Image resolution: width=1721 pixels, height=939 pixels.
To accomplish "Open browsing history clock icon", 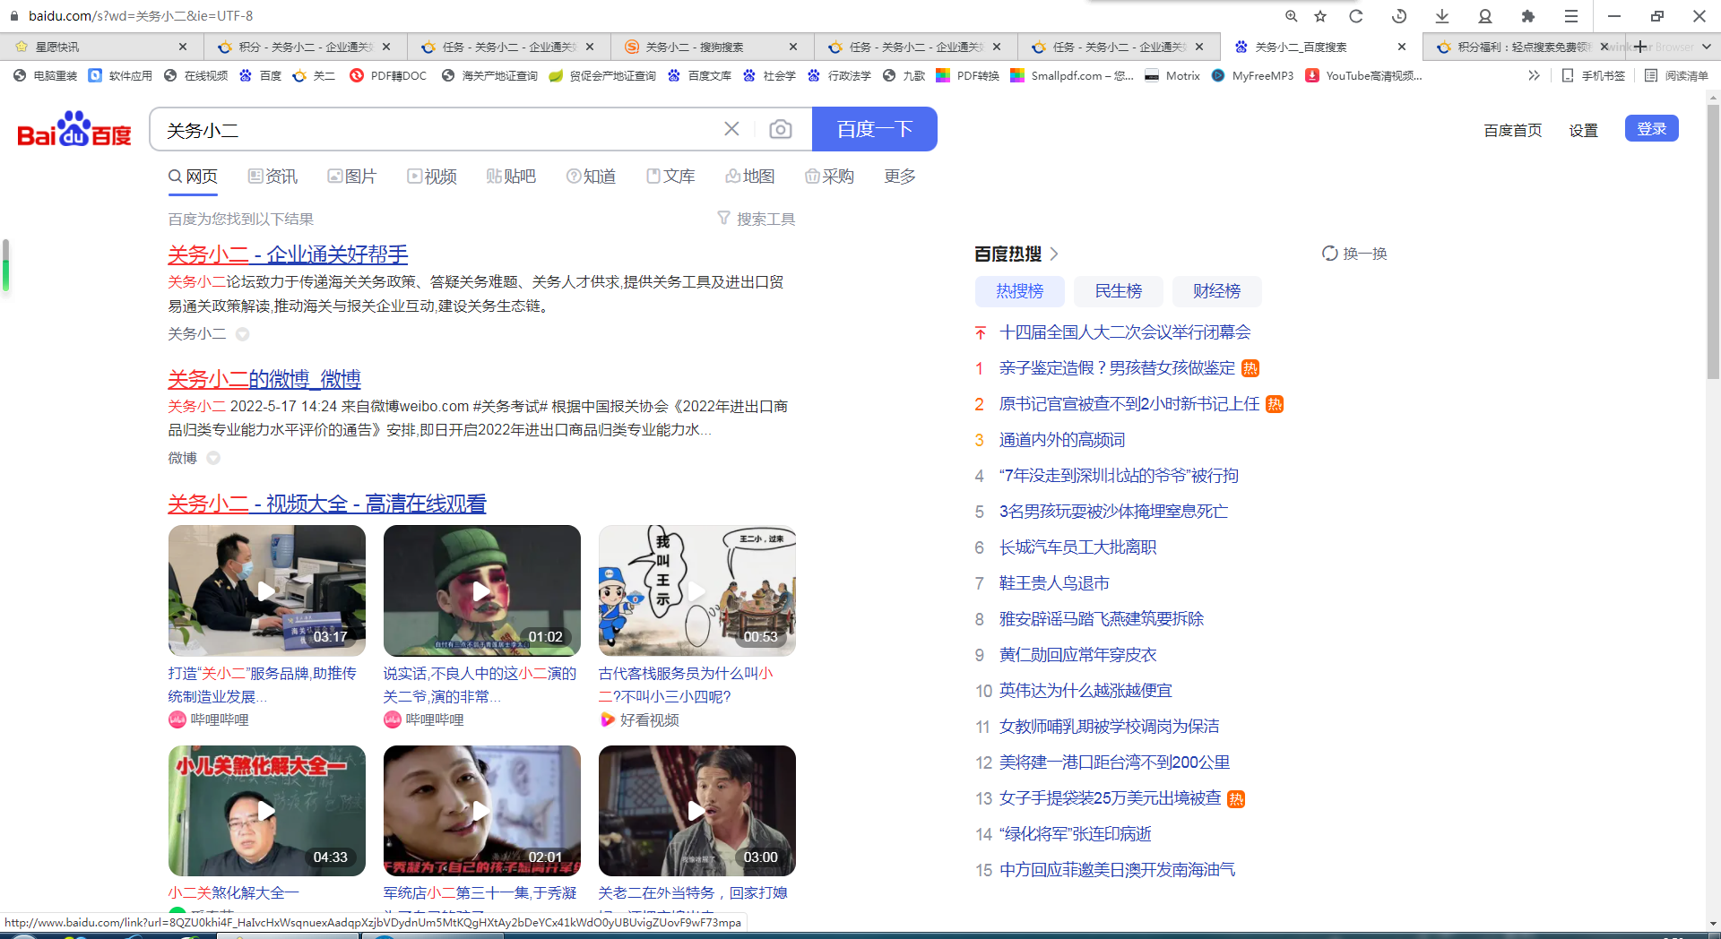I will (x=1399, y=16).
